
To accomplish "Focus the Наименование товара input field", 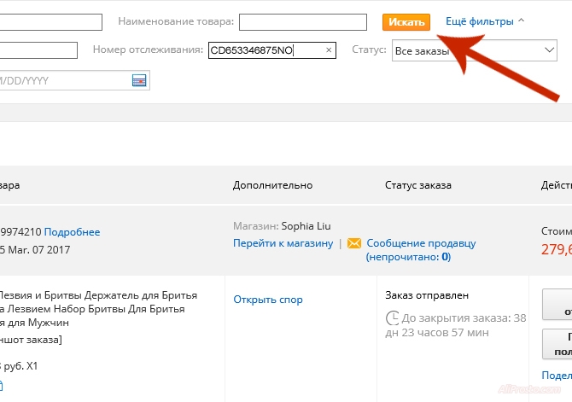I will click(308, 22).
